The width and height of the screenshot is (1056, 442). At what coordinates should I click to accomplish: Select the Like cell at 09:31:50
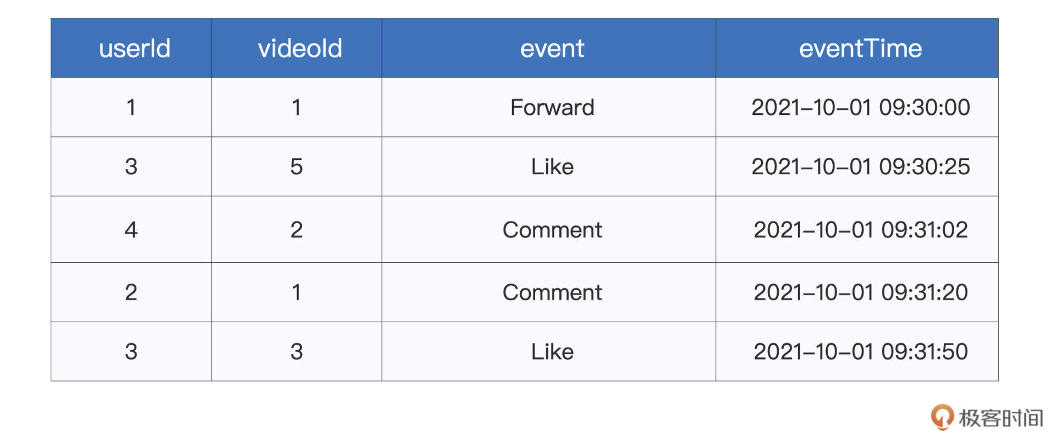(x=552, y=352)
